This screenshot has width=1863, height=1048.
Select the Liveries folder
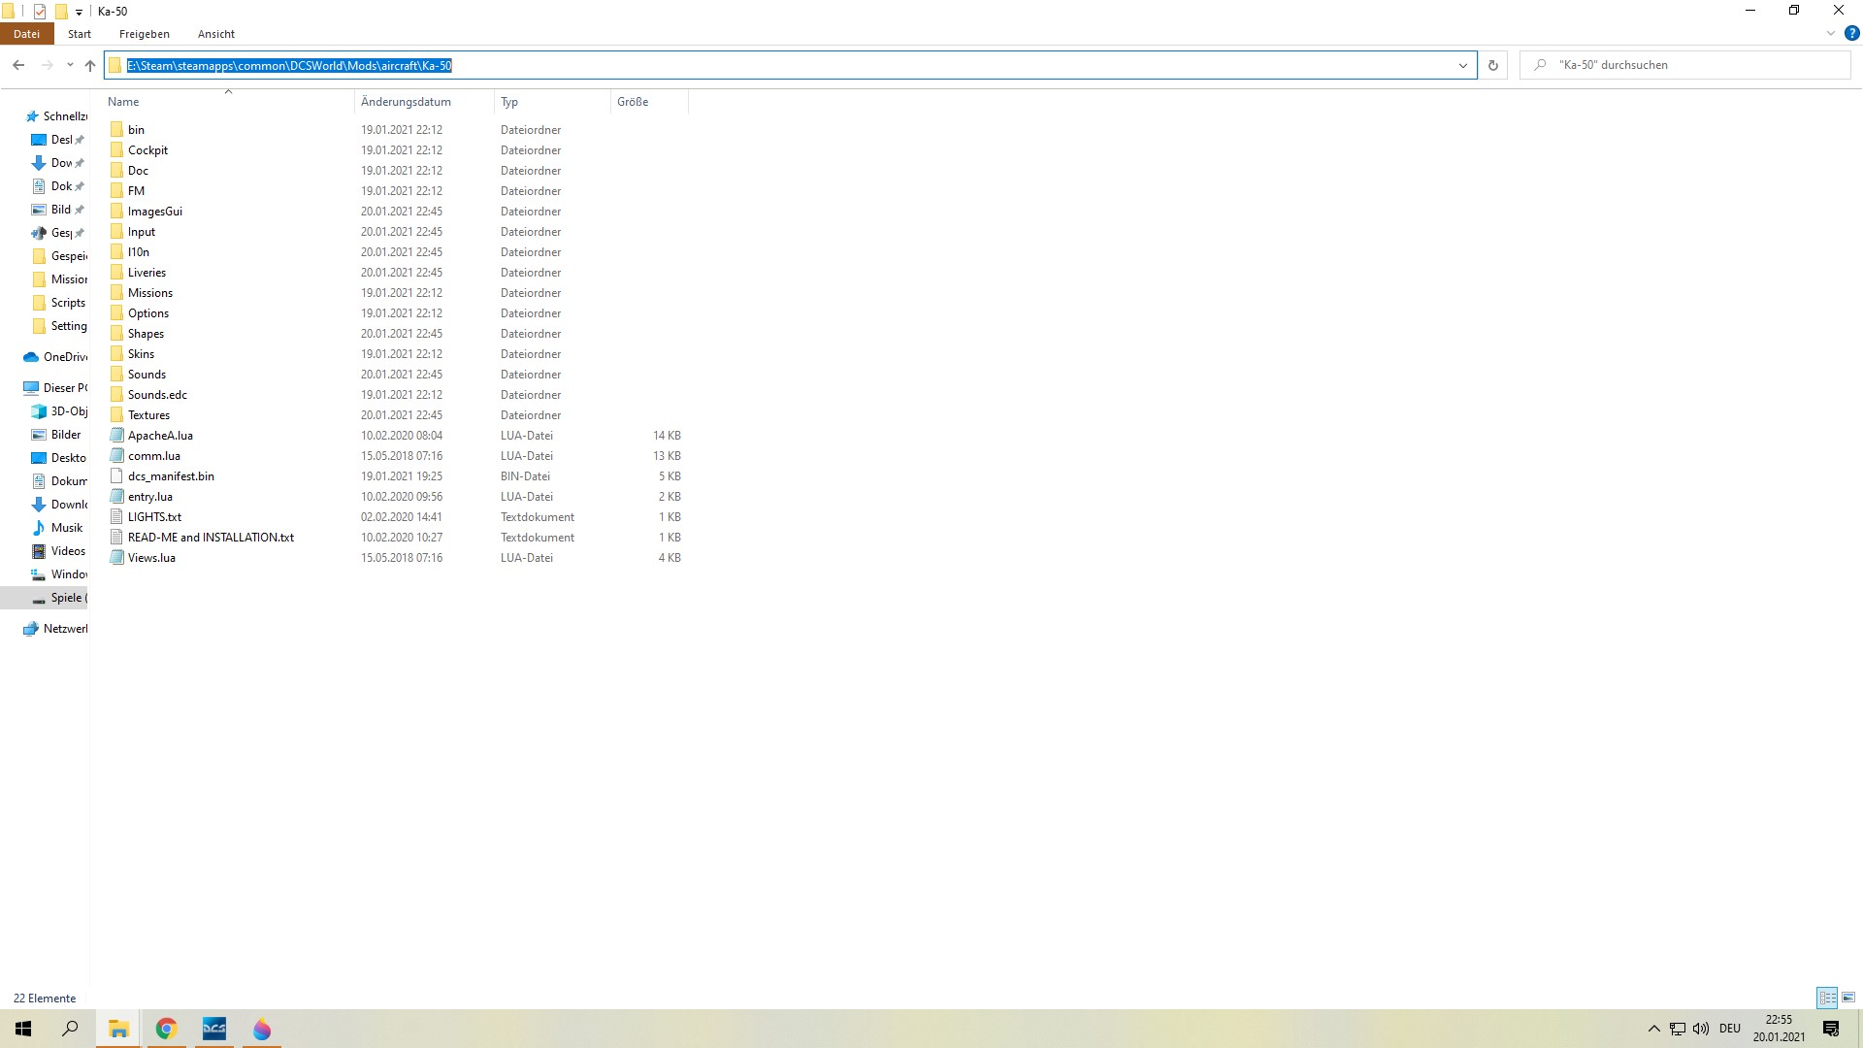147,273
